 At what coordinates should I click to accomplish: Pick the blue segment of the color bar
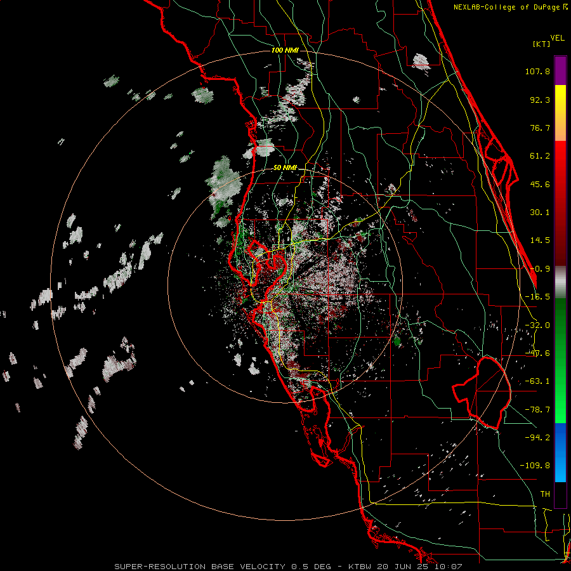point(560,452)
